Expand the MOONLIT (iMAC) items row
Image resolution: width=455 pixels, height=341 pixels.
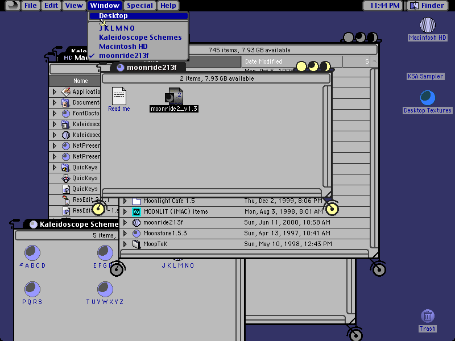click(125, 211)
